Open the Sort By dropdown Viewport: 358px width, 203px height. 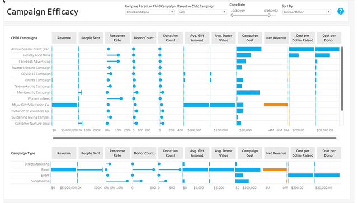[307, 12]
